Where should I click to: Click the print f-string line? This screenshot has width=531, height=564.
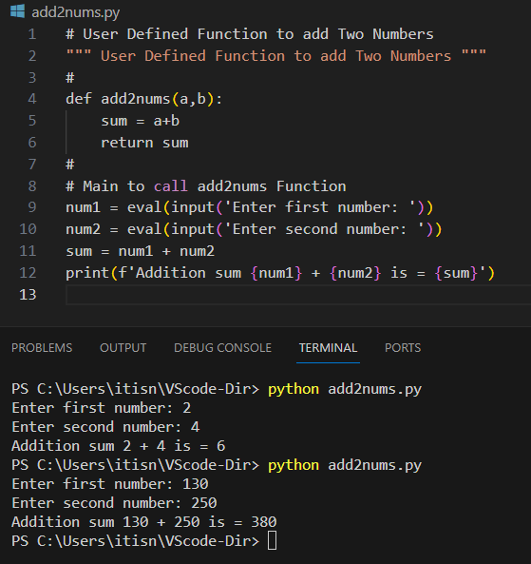280,273
